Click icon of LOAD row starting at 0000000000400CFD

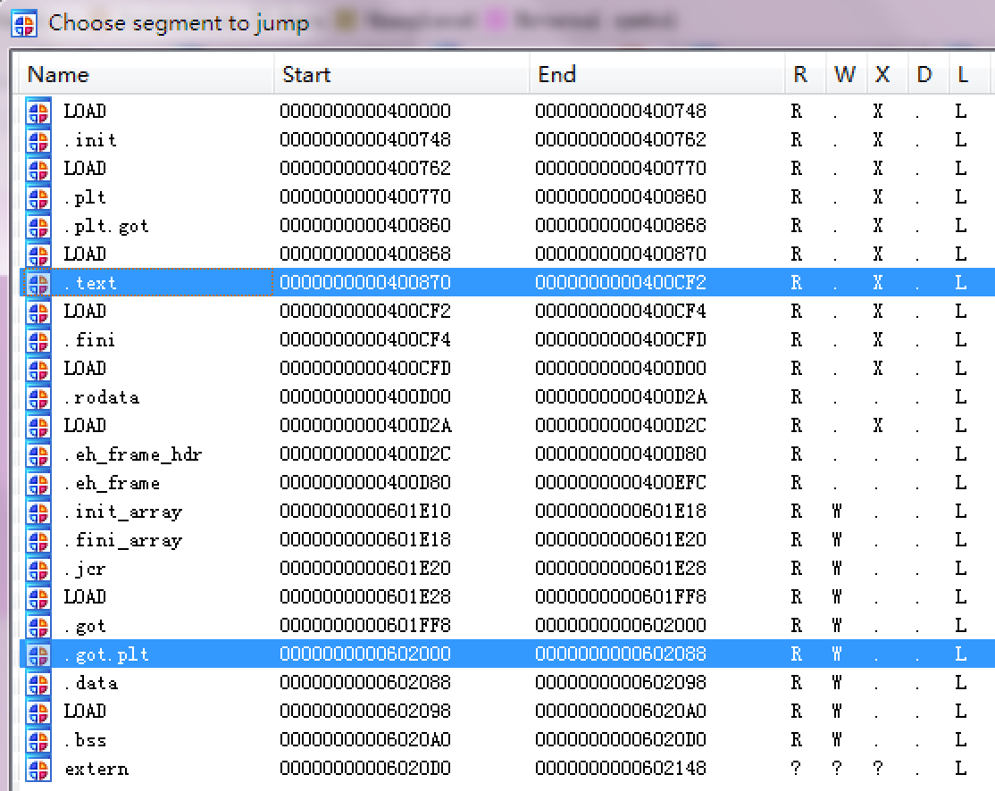pyautogui.click(x=38, y=369)
